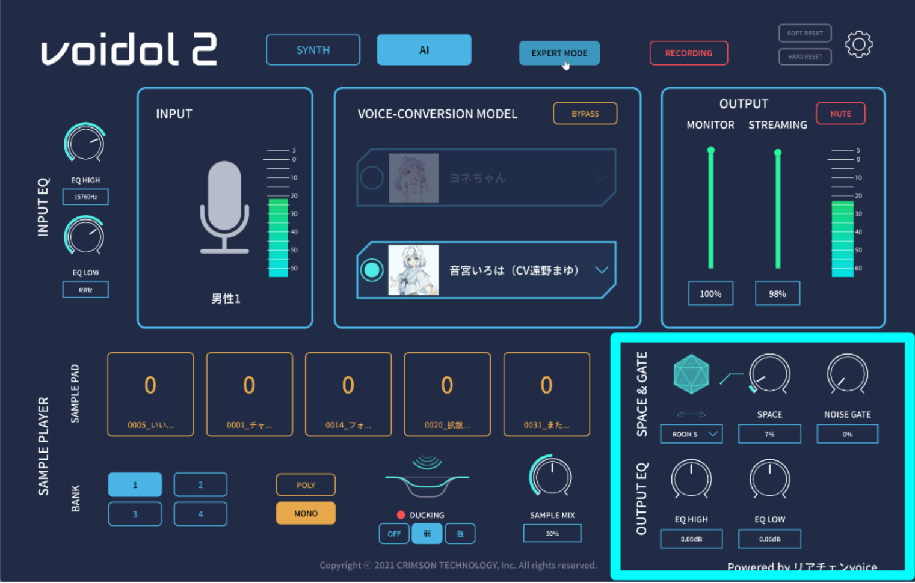The image size is (915, 583).
Task: Click the green icosahedron space icon
Action: [691, 374]
